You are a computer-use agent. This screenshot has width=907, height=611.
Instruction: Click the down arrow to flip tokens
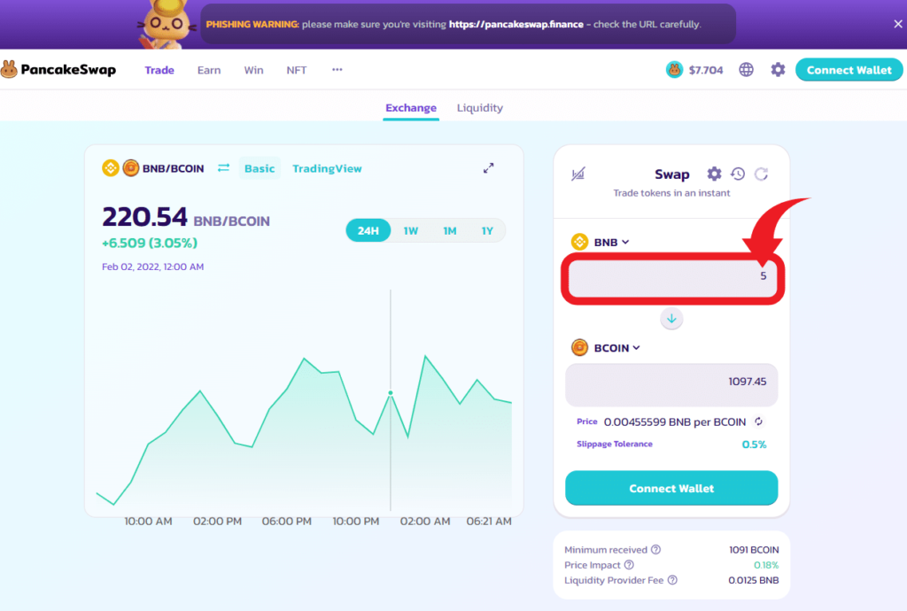pyautogui.click(x=671, y=319)
